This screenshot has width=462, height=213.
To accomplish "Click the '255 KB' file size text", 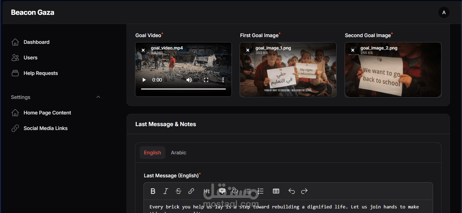I will (x=367, y=53).
